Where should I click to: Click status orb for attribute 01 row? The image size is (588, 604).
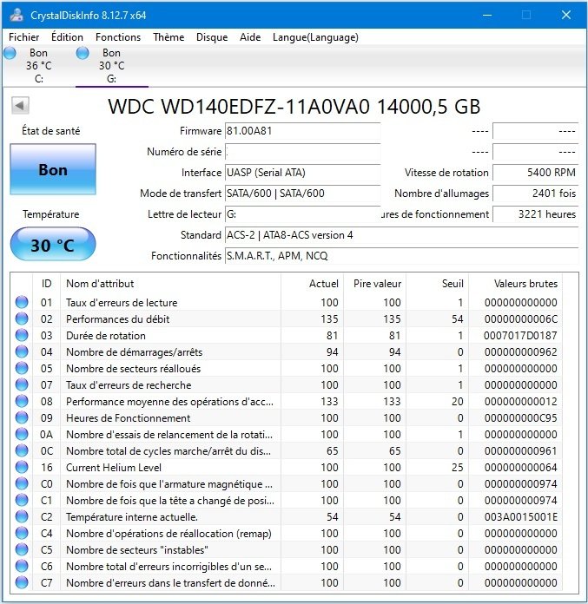click(x=22, y=302)
